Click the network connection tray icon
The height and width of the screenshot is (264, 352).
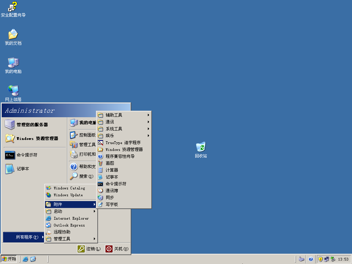point(327,259)
